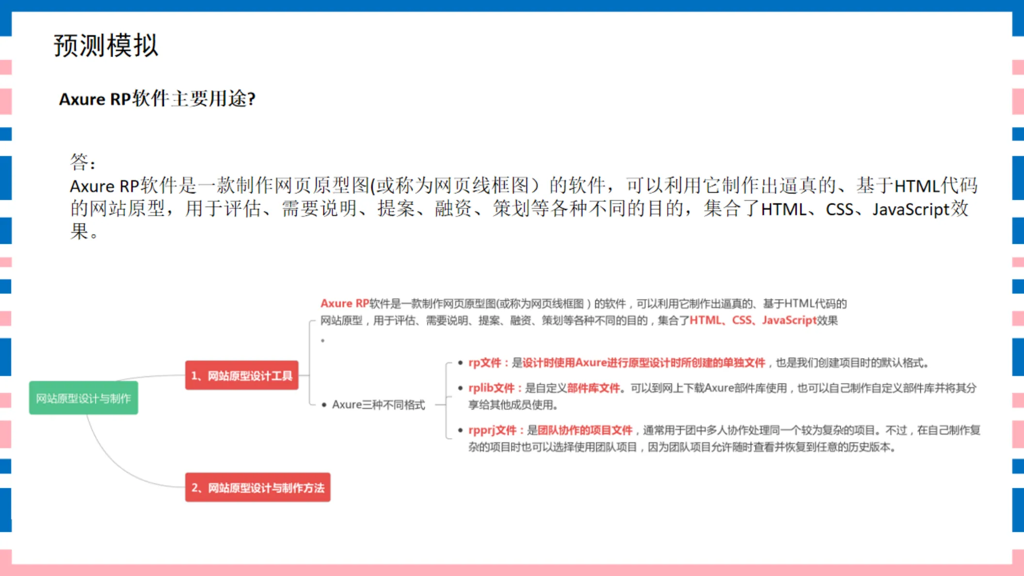1024x576 pixels.
Task: Click the 答: label above the answer
Action: pos(83,162)
